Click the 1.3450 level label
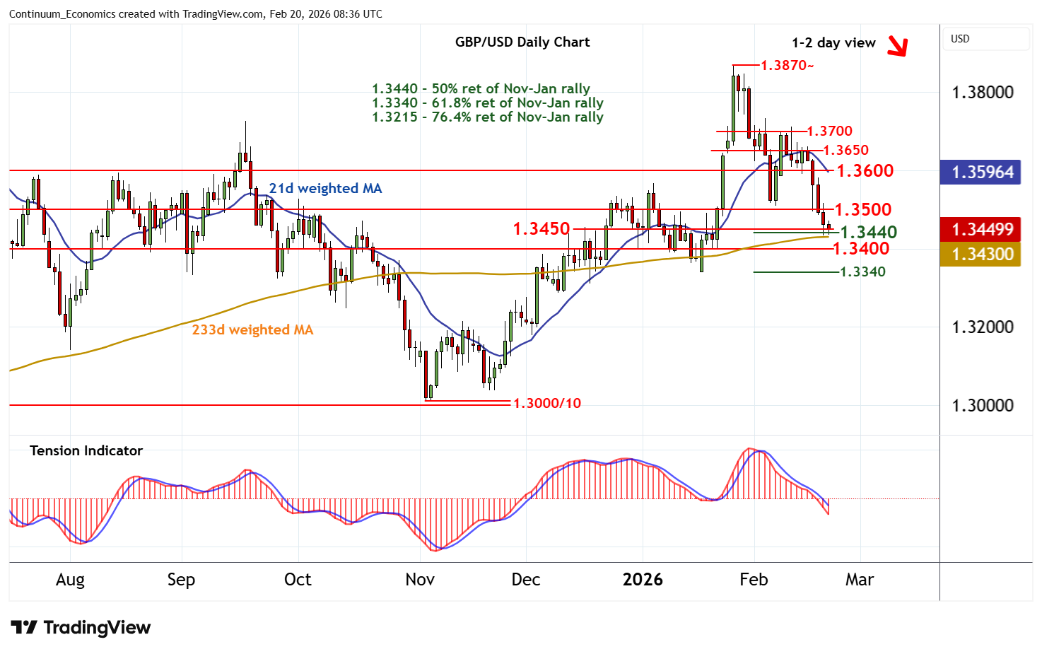Image resolution: width=1042 pixels, height=654 pixels. [541, 228]
